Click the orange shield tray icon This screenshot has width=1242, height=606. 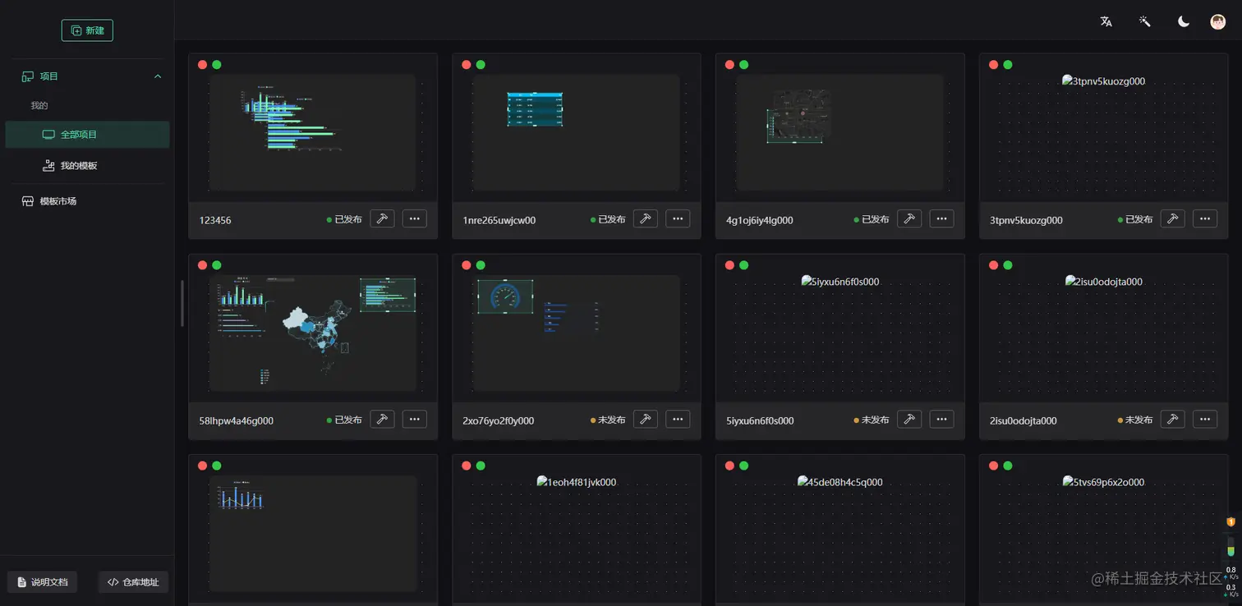[x=1230, y=522]
